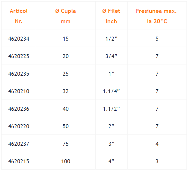
Task: Click the 1.1/4” thread size cell
Action: [x=111, y=91]
